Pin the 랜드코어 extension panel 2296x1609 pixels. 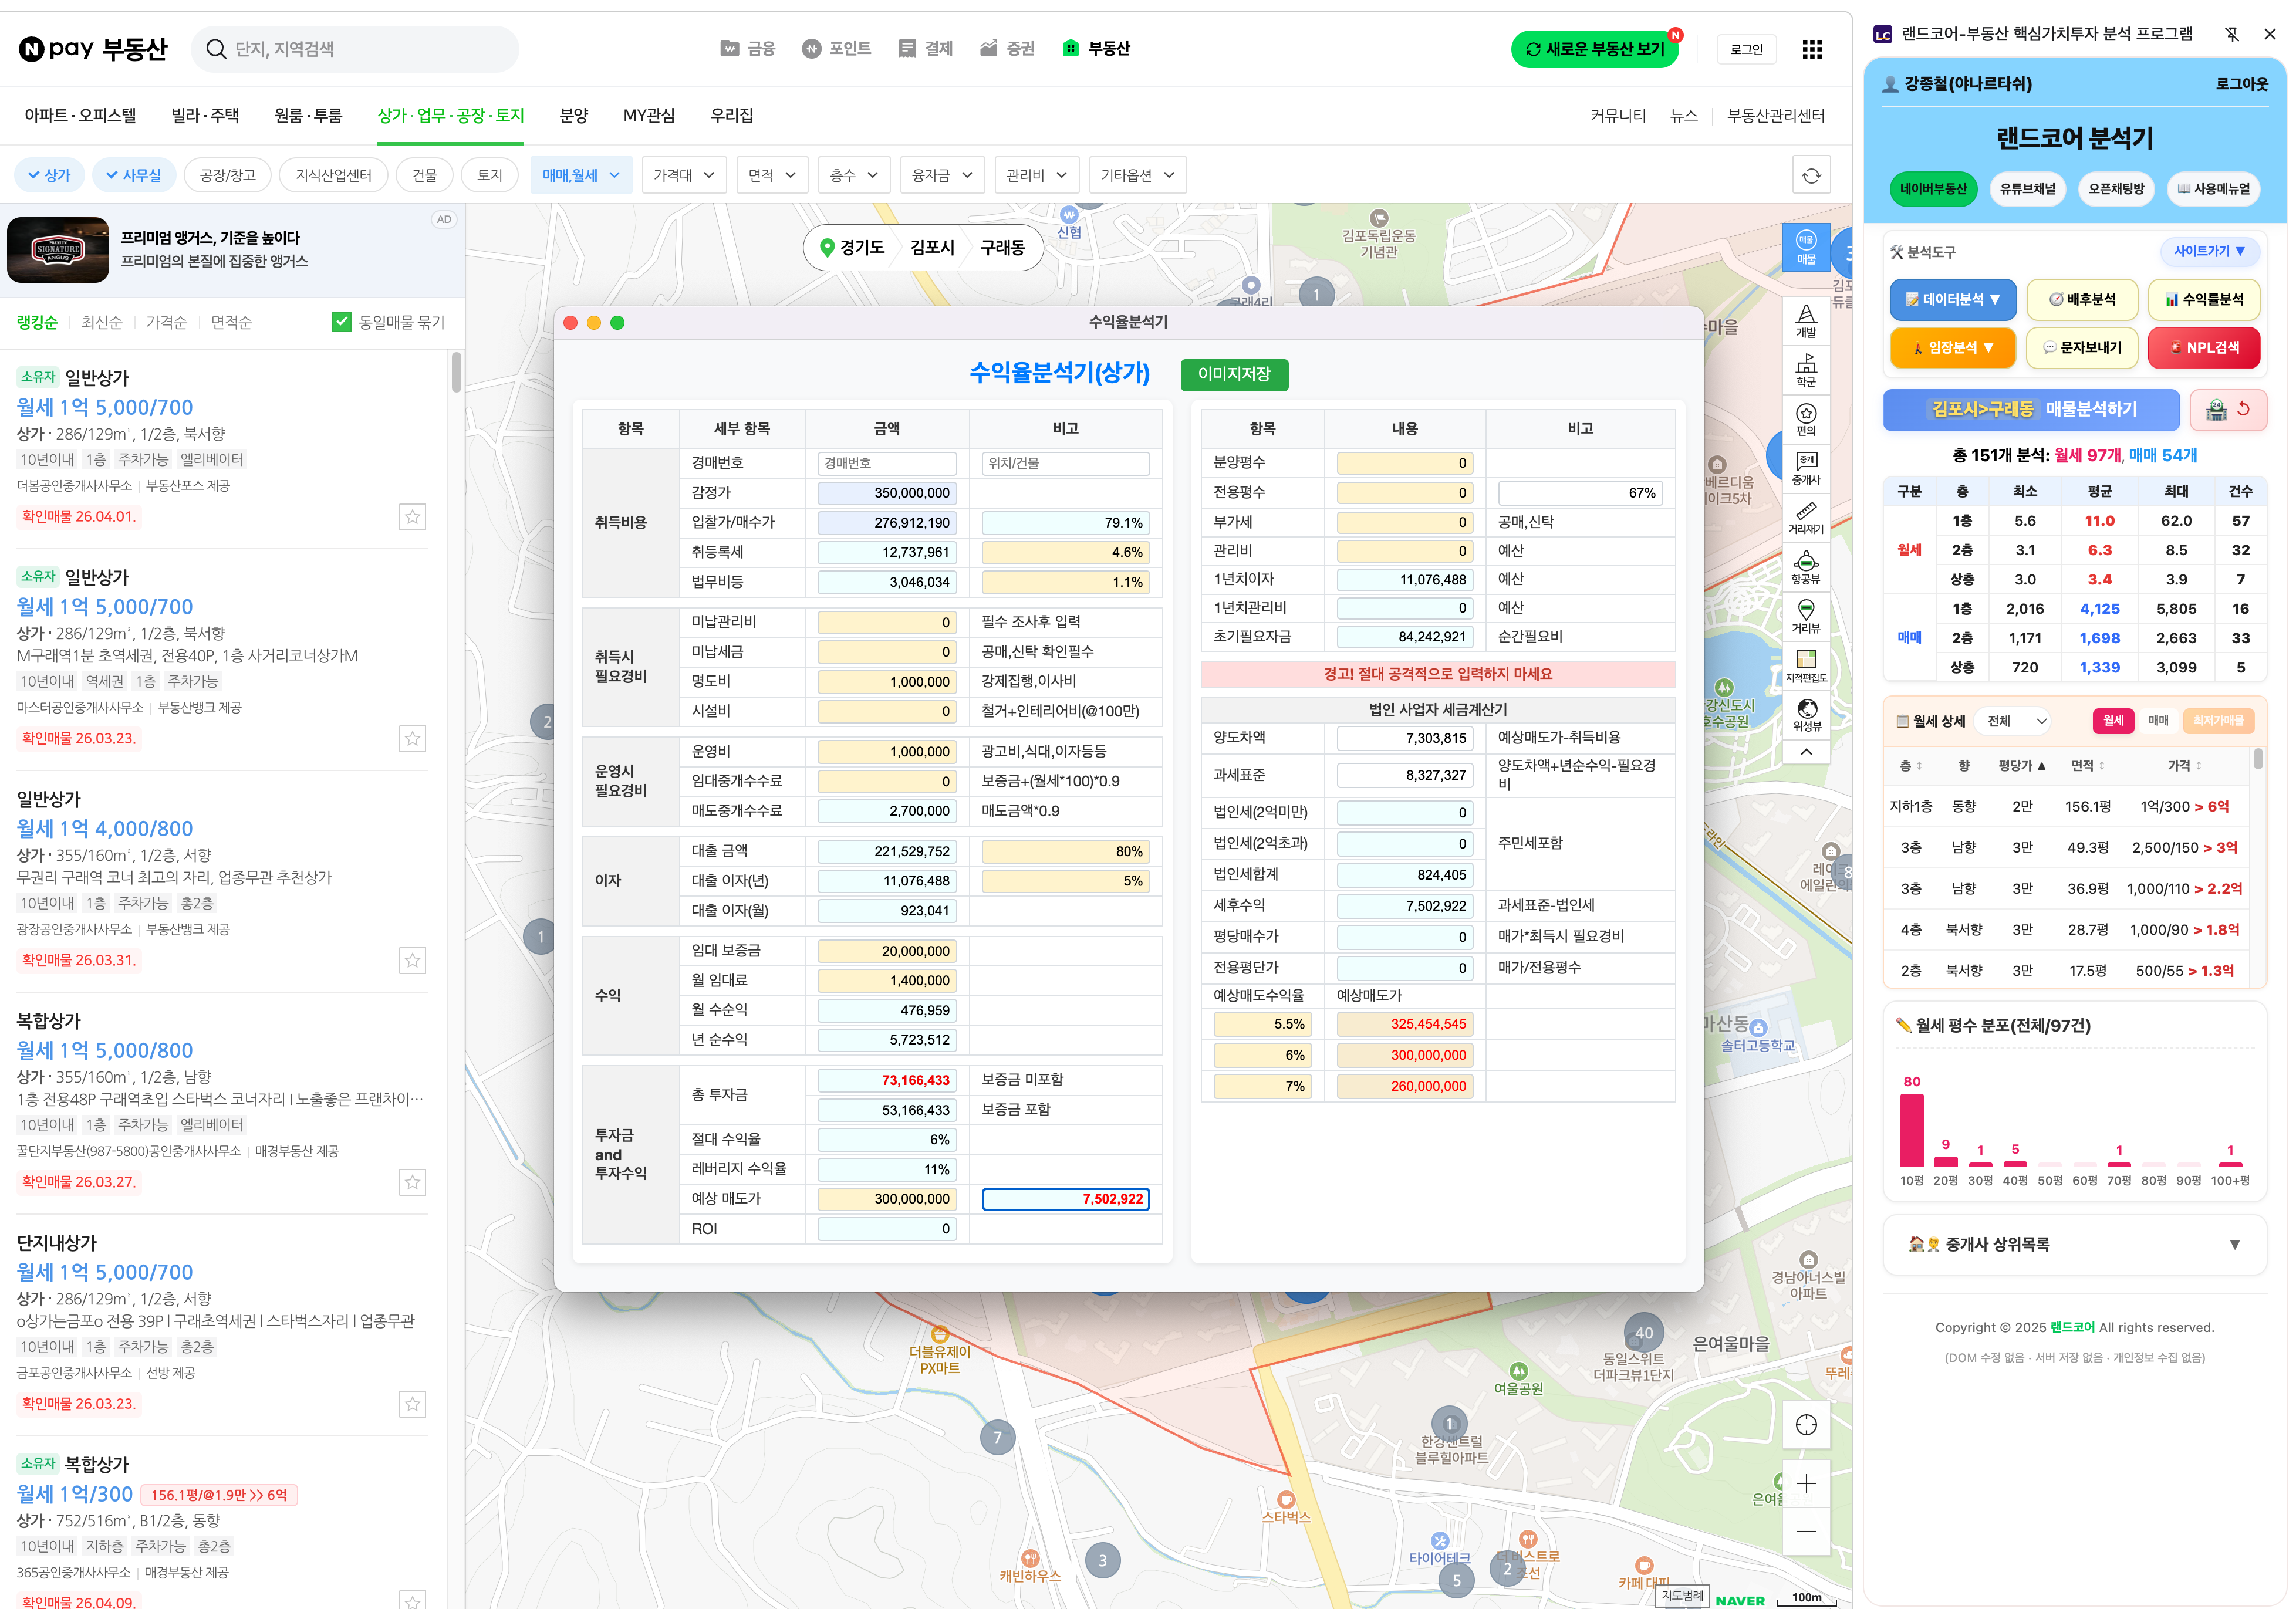(2231, 34)
